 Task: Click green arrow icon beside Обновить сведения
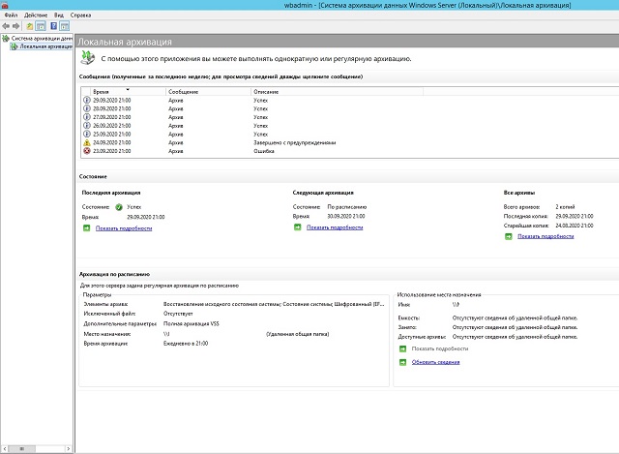tap(402, 362)
